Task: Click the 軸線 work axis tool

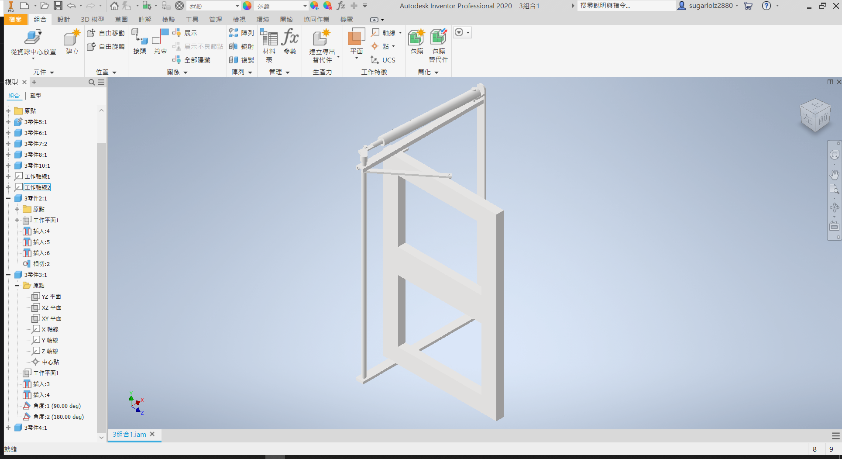Action: pyautogui.click(x=383, y=33)
